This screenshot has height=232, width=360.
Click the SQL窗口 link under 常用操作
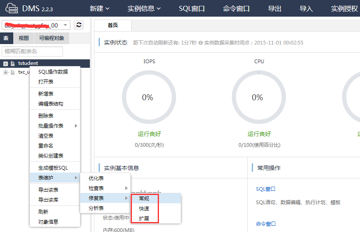266,189
